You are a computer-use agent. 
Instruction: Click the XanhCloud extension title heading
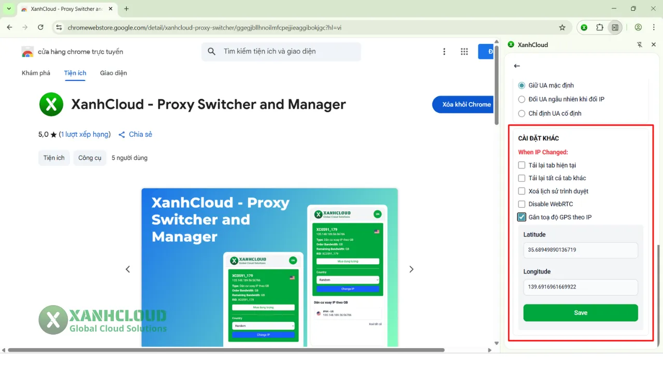[208, 105]
